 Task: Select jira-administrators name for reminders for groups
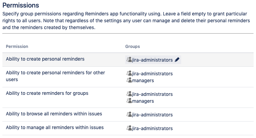[152, 94]
